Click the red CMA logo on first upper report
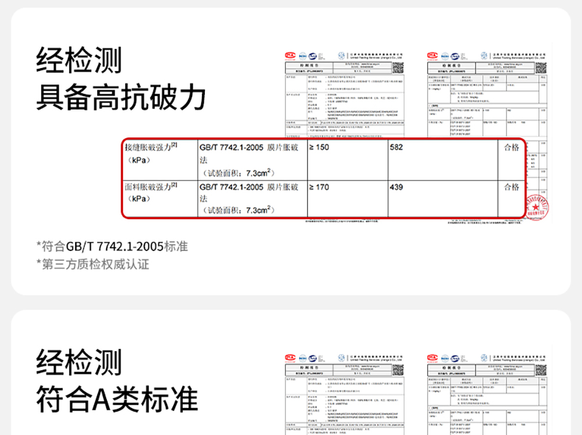582x435 pixels. pos(290,56)
